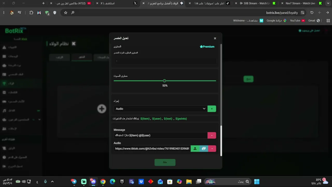
Task: Bookmark this page with the star icon
Action: (x=66, y=12)
